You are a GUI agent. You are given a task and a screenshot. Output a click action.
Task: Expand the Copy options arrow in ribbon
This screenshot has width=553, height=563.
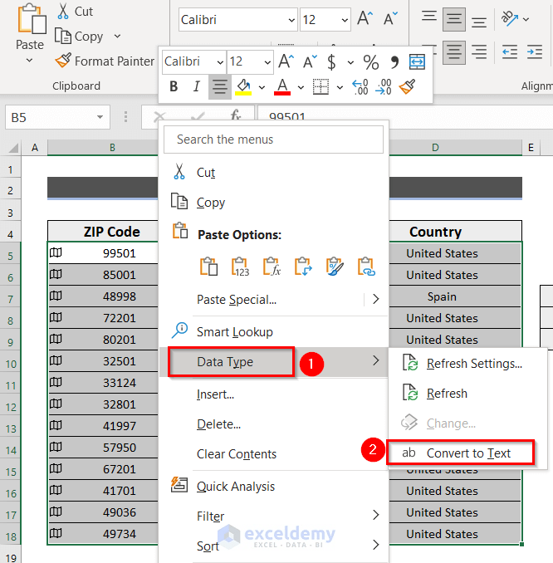coord(117,37)
